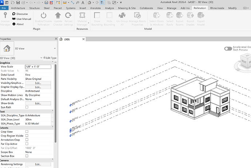Click the License Manager icon
The height and width of the screenshot is (168, 251).
[5, 15]
